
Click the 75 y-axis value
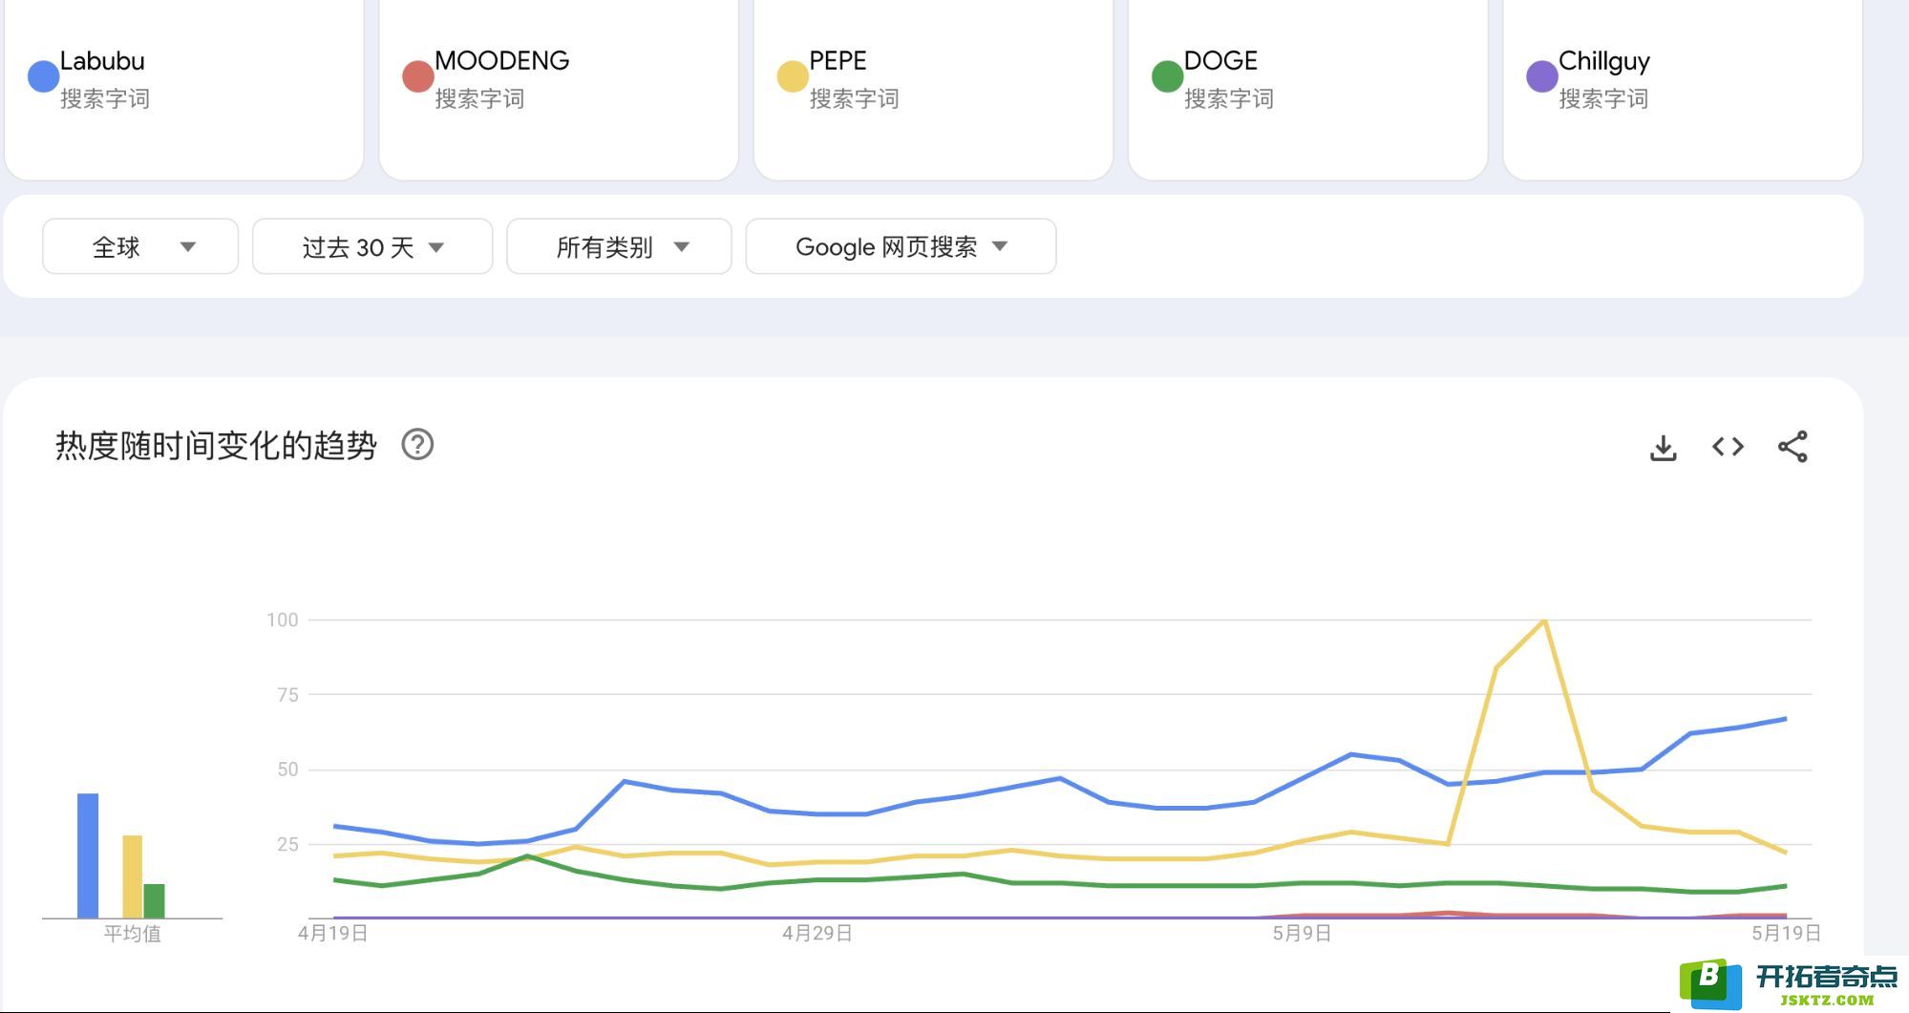tap(287, 695)
